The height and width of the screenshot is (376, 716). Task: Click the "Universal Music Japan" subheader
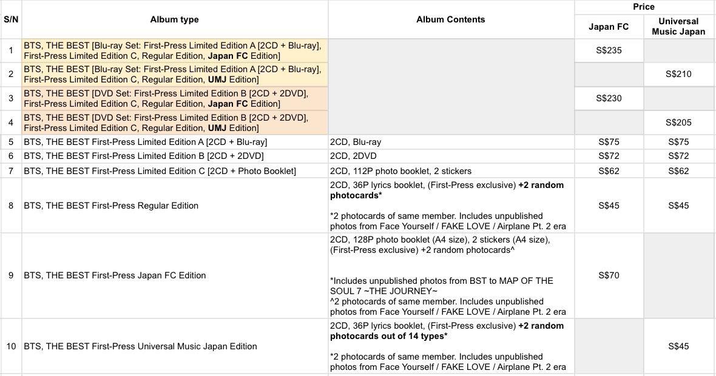(678, 26)
